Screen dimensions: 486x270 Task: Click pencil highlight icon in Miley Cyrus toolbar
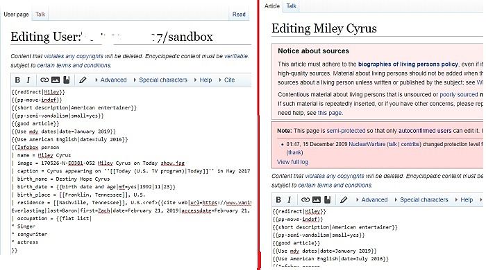pyautogui.click(x=344, y=200)
